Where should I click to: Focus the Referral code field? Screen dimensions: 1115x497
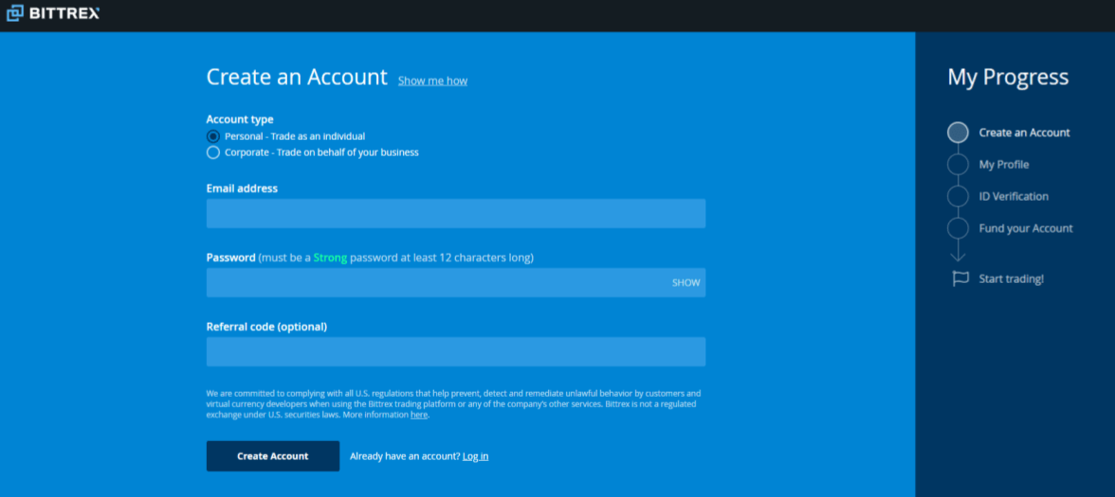point(456,351)
